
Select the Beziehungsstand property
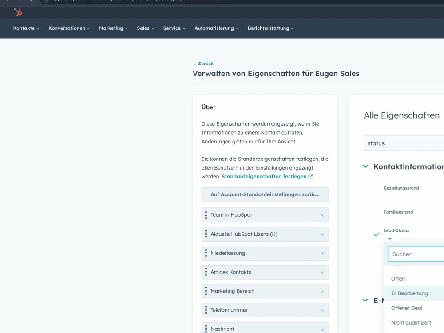pos(401,188)
